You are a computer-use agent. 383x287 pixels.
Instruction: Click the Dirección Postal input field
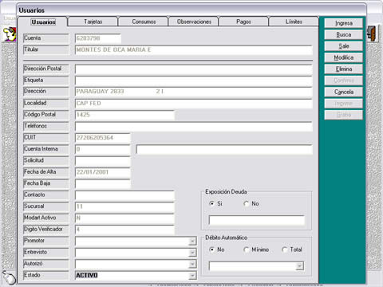coord(194,69)
